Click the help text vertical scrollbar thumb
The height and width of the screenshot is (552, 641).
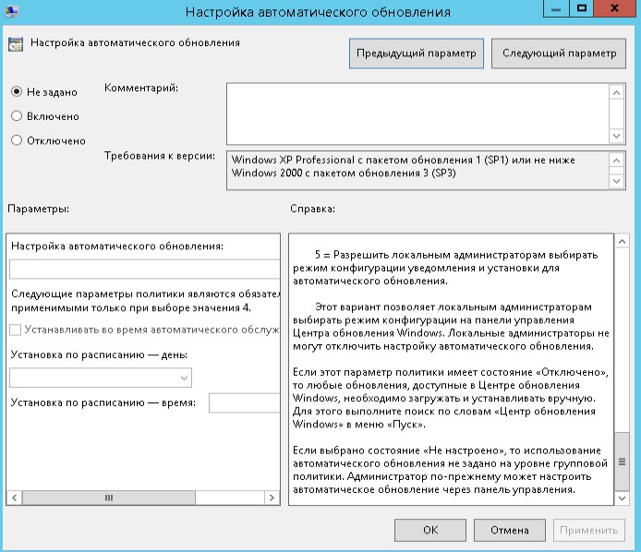[622, 462]
